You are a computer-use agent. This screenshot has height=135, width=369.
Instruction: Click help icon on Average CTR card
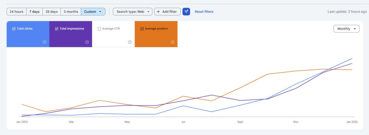pos(130,42)
